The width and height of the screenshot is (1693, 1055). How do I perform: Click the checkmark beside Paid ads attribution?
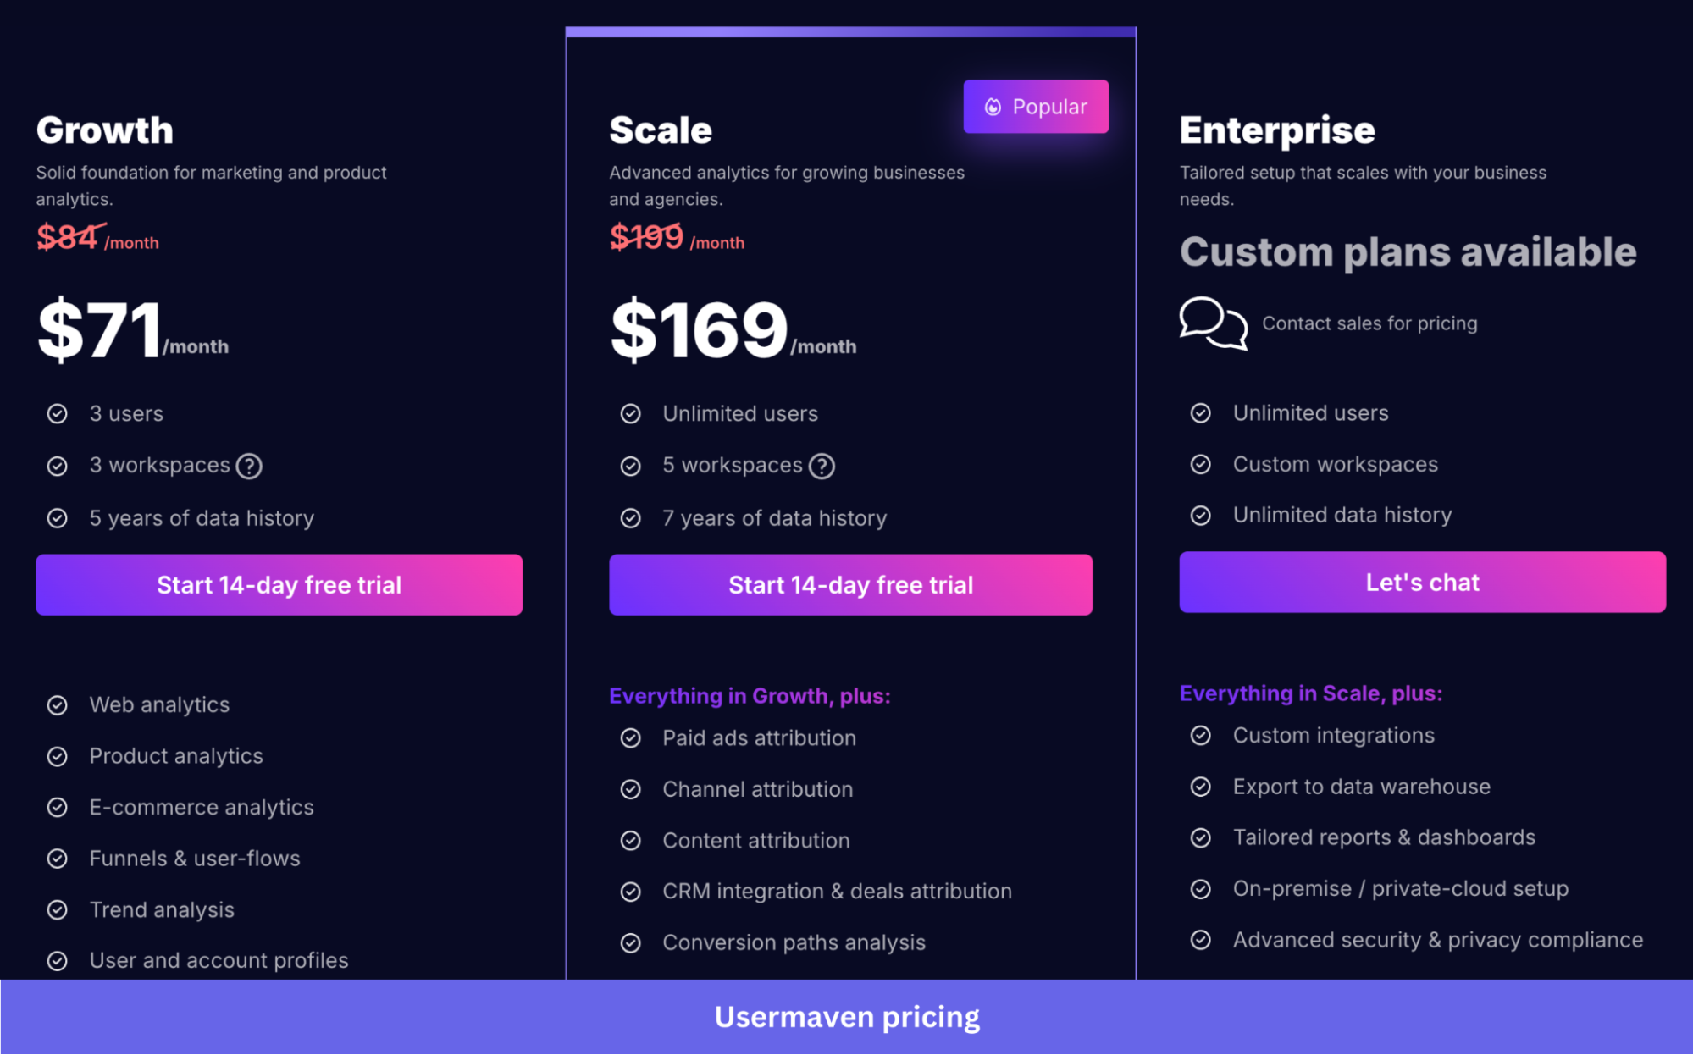click(630, 737)
